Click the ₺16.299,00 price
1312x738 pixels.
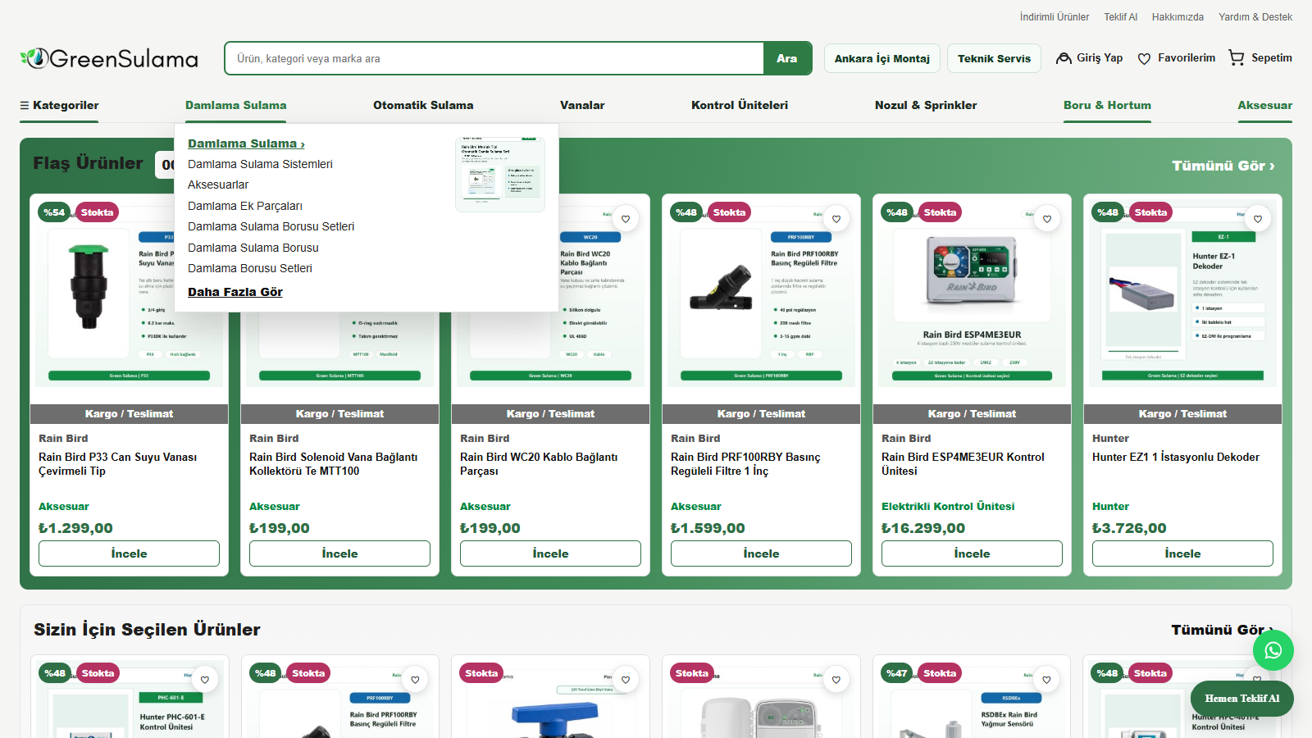(x=923, y=528)
